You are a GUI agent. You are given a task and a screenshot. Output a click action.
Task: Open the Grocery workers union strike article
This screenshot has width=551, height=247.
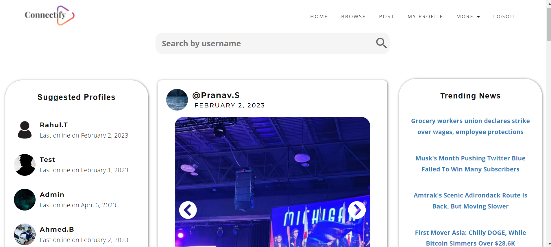tap(470, 126)
